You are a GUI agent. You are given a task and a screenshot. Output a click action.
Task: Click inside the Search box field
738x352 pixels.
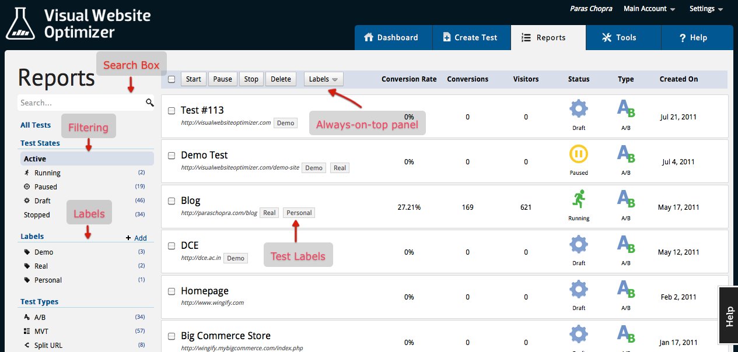tap(86, 103)
